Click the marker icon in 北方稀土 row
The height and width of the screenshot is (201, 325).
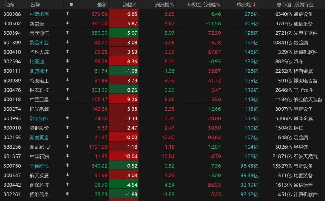[67, 70]
